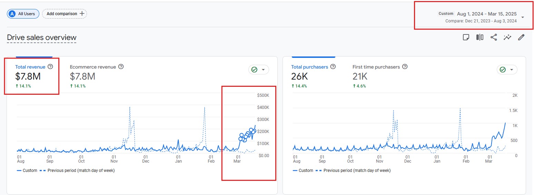This screenshot has width=534, height=195.
Task: Click help icon next to Total revenue
Action: [x=50, y=67]
